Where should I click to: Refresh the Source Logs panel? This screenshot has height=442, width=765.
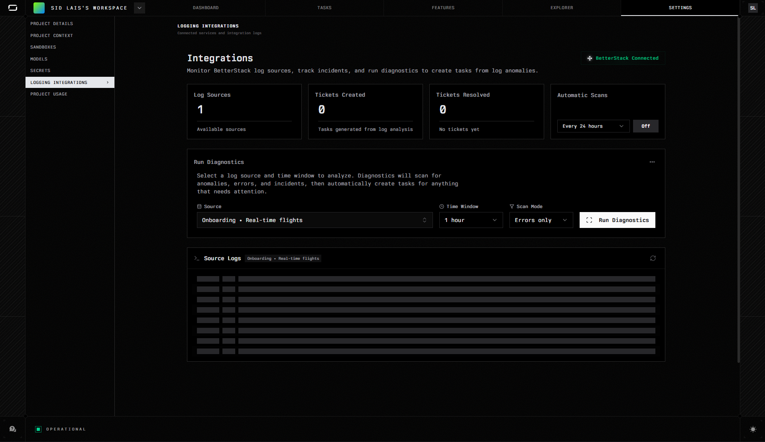pos(653,258)
